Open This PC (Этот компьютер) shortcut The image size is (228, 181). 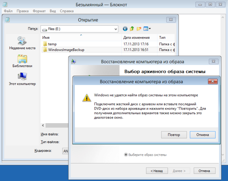click(x=22, y=79)
